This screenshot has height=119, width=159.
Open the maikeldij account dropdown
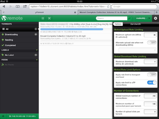coord(143,18)
